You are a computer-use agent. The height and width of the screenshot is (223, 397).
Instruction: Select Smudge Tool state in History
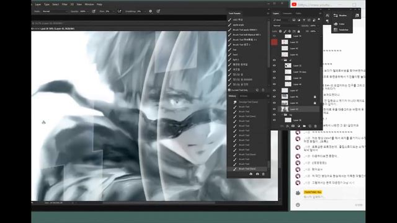pyautogui.click(x=248, y=102)
